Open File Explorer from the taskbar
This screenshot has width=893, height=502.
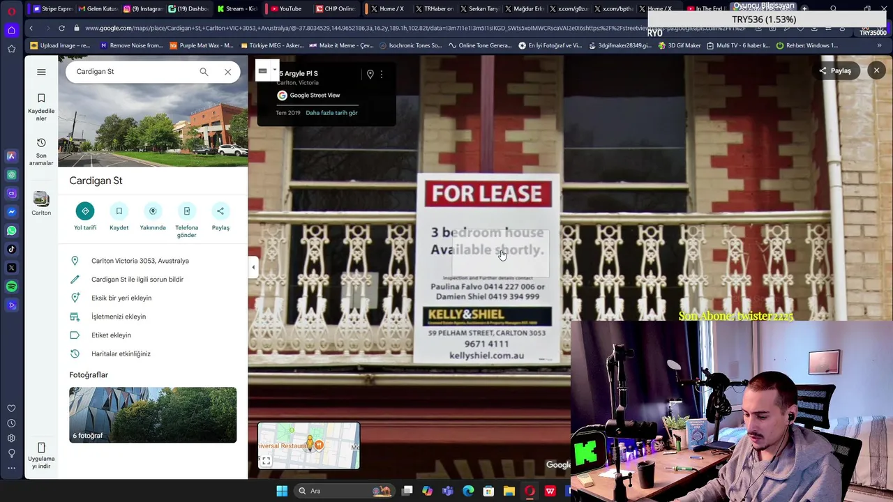coord(509,491)
